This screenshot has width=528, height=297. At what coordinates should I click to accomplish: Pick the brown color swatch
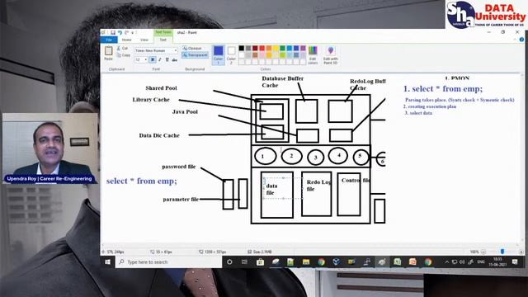click(255, 55)
